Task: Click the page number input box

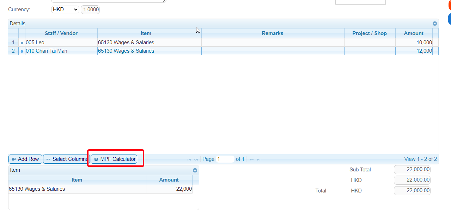Action: 225,159
